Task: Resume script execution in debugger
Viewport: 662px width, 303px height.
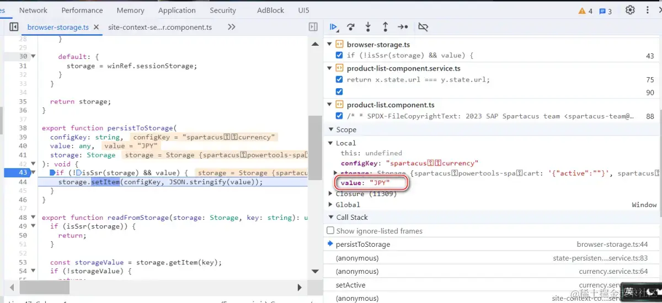Action: pos(334,27)
